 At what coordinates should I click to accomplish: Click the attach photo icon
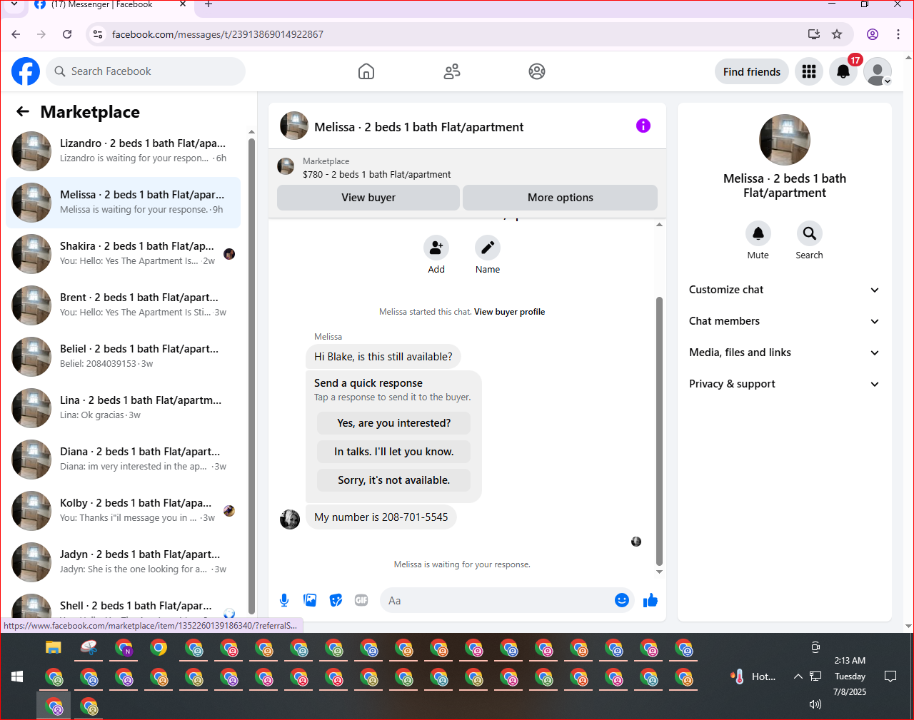click(310, 600)
